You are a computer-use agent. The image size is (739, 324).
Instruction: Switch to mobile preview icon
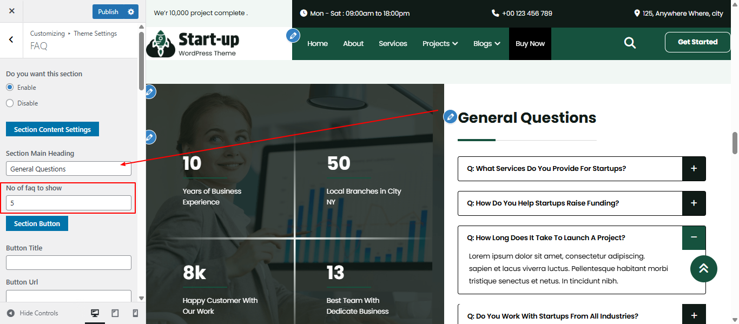(x=135, y=313)
